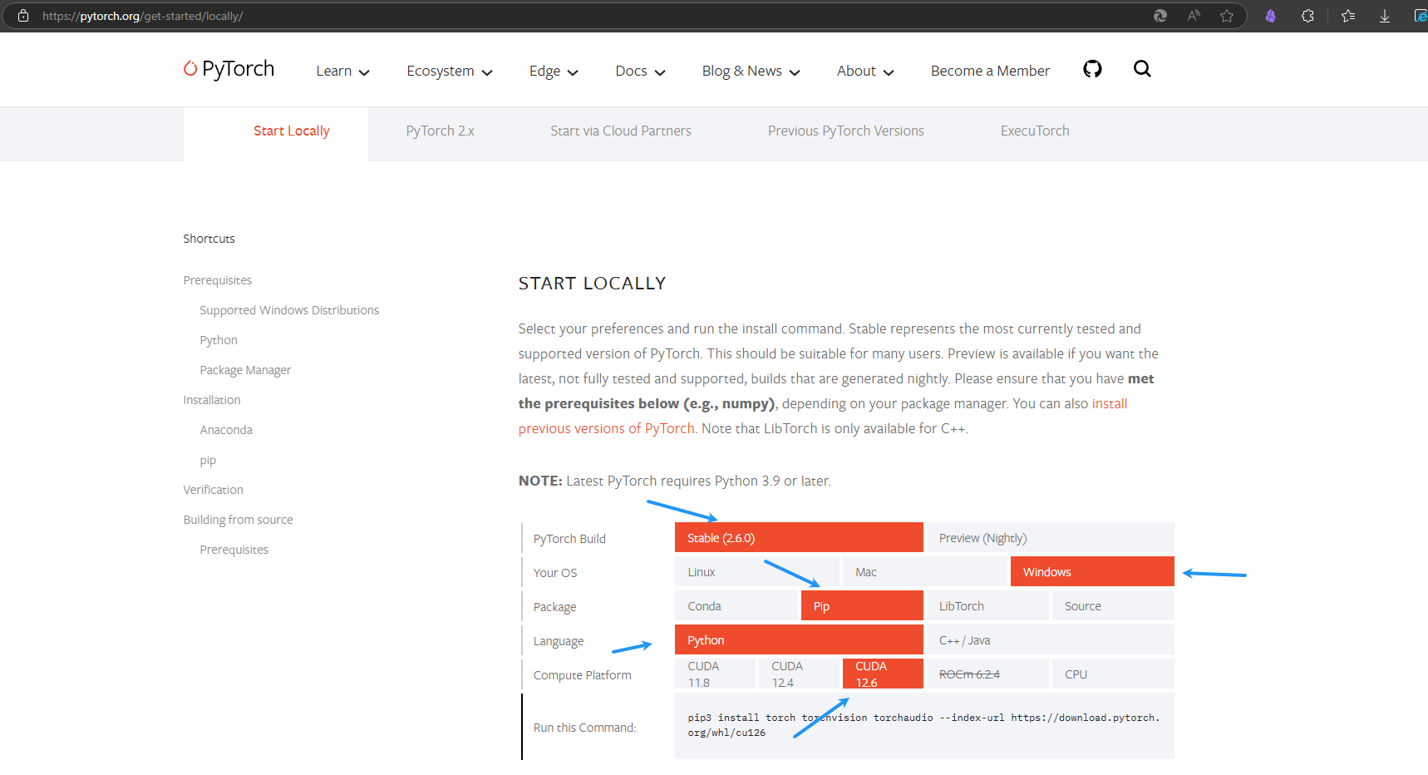Choose the Source package option
Screen dimensions: 1428x775
coord(1113,606)
